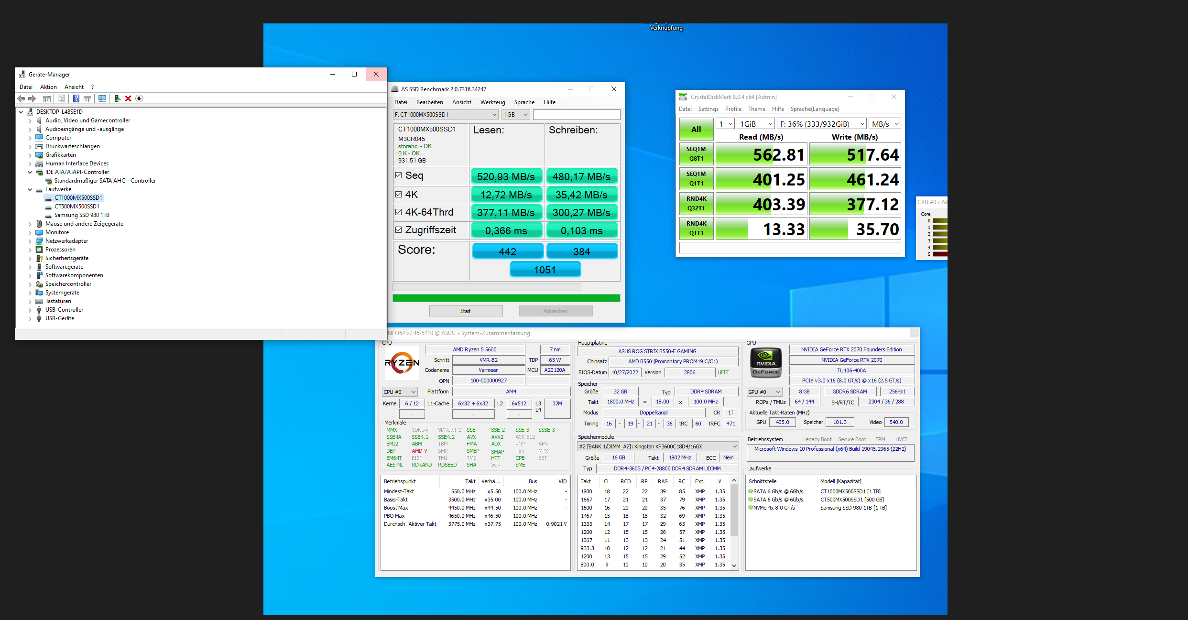Screen dimensions: 1188x620
Task: Open the Werkzeug menu in AS SSD
Action: point(492,102)
